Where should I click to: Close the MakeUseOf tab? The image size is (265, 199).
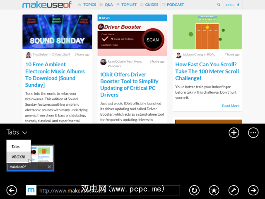(x=49, y=167)
